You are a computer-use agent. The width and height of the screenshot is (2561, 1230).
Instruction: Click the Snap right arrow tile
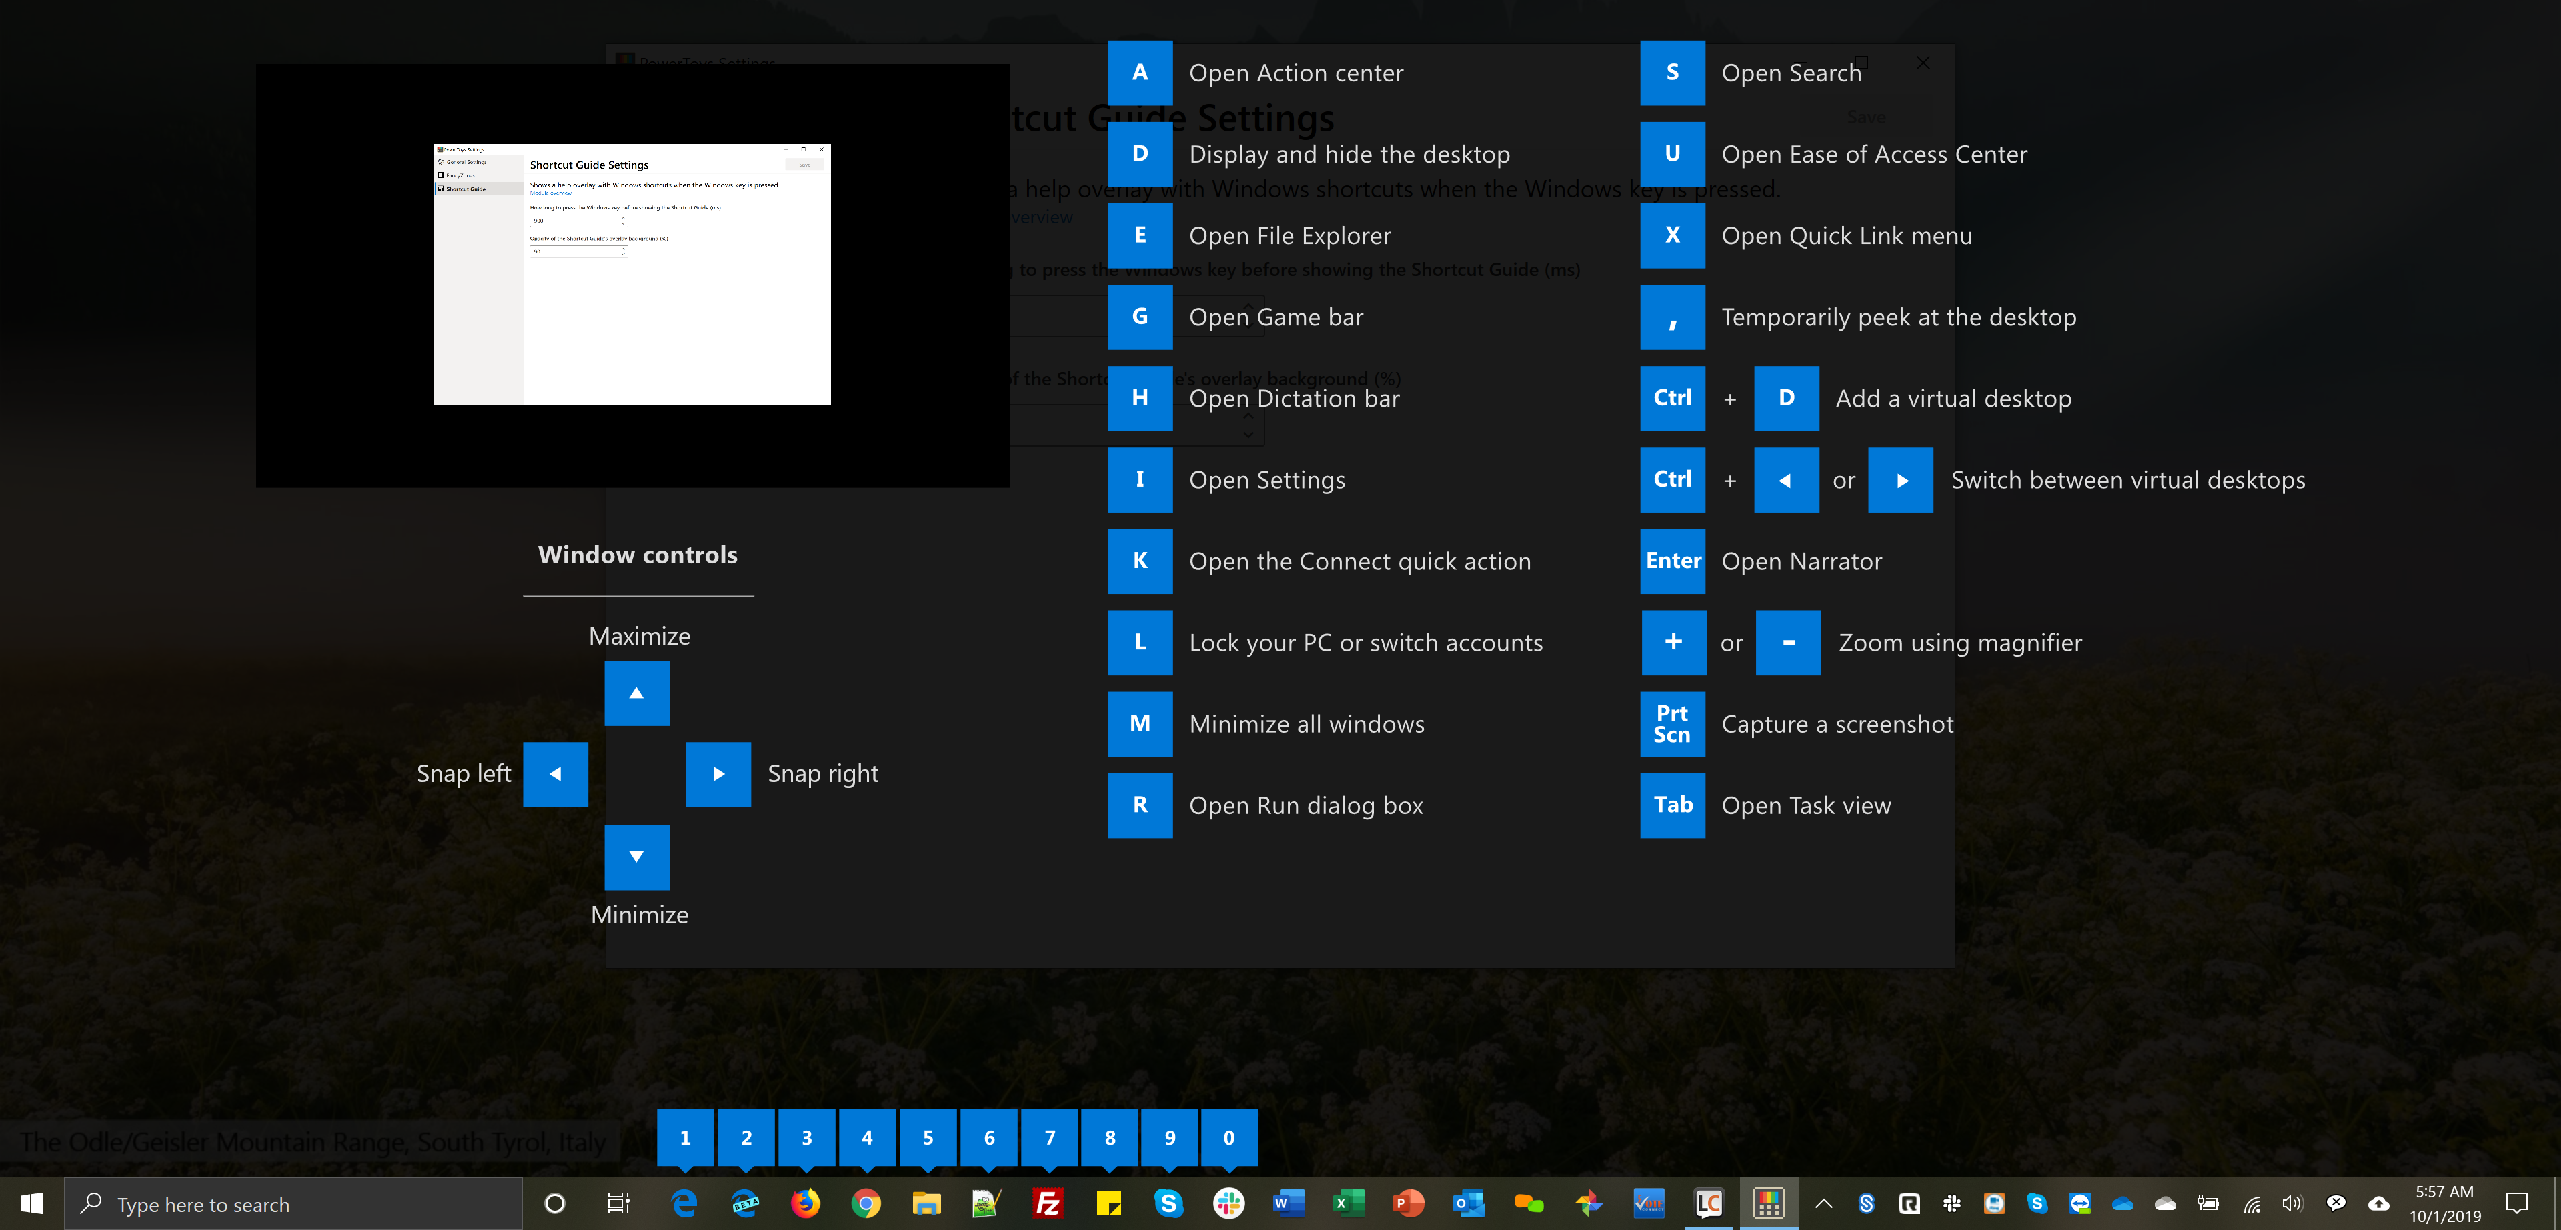pos(718,774)
